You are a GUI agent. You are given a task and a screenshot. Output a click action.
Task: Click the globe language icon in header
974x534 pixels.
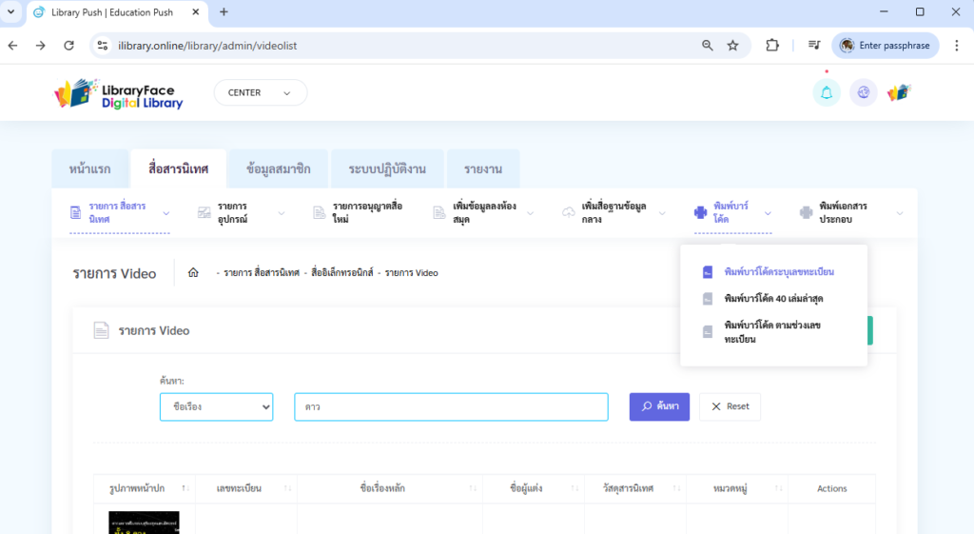pos(864,92)
